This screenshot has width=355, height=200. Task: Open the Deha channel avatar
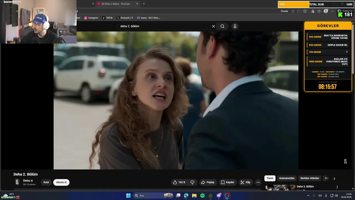[17, 182]
